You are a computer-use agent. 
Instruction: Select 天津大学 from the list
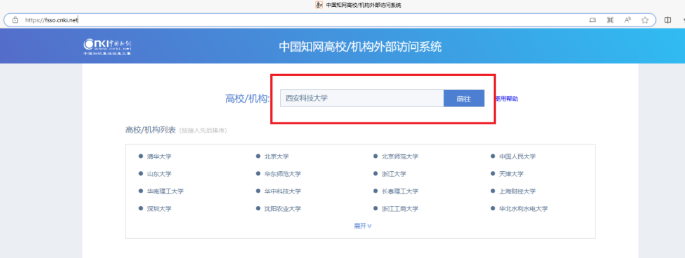[x=512, y=174]
